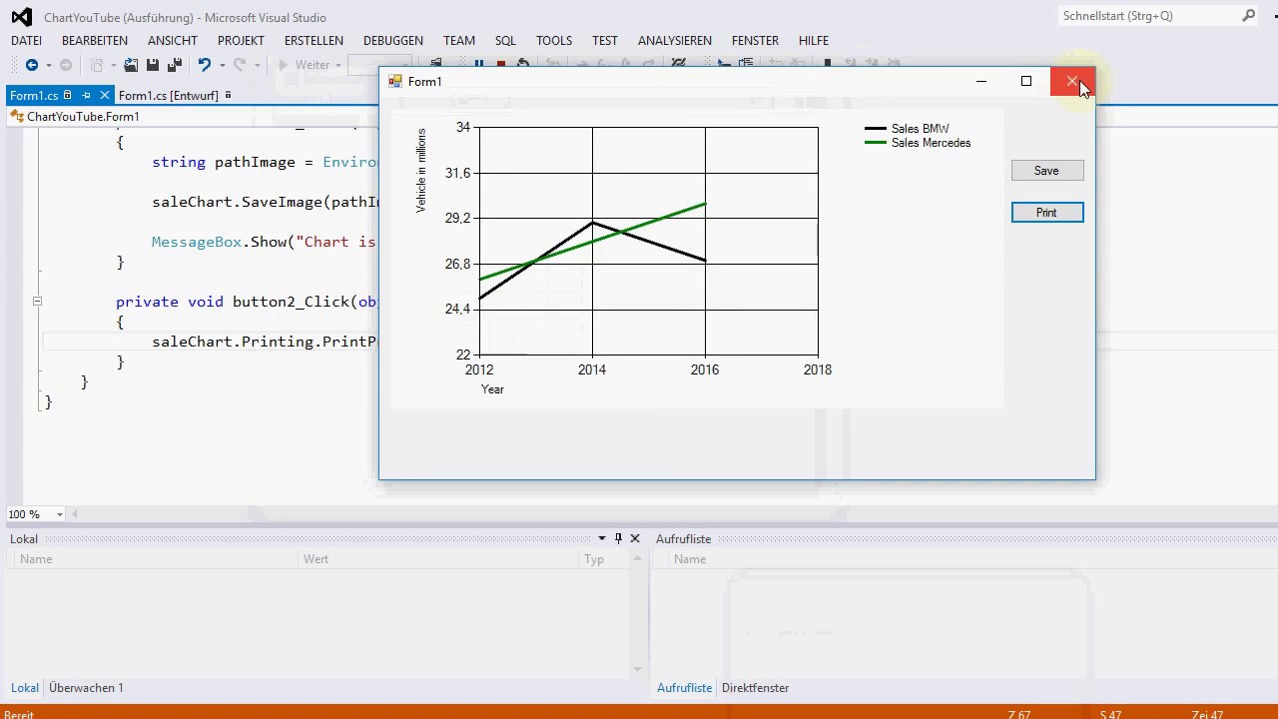
Task: Pin the Form1.cs tab
Action: 86,96
